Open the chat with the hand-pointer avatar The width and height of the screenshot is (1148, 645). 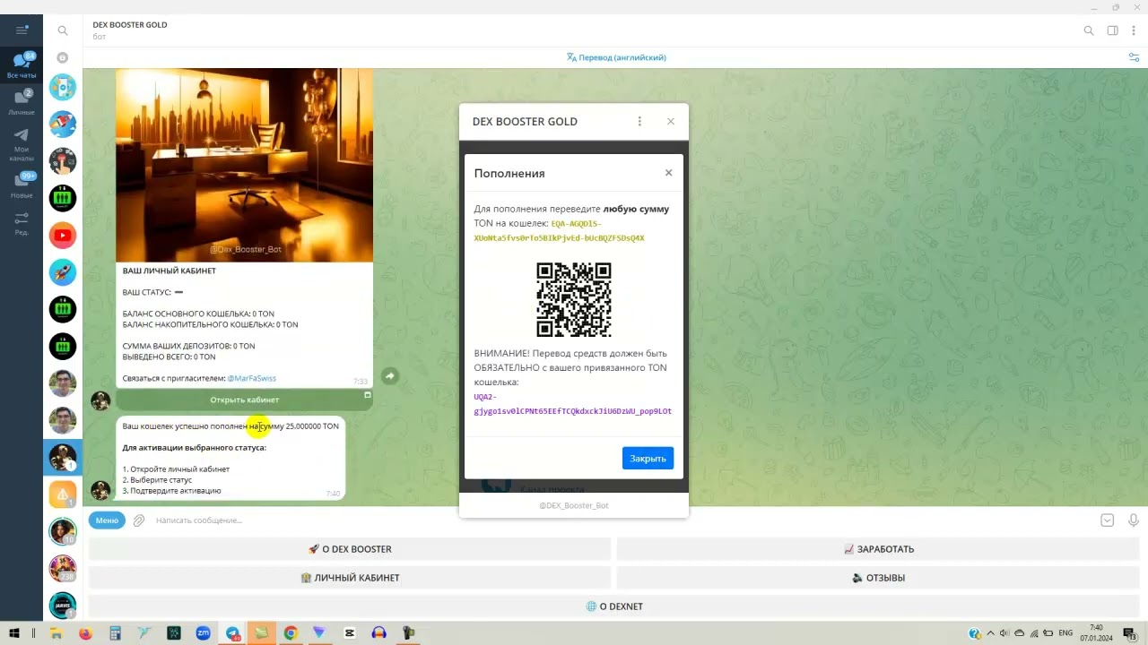(x=63, y=161)
